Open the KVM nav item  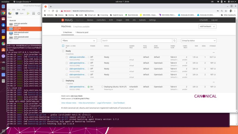[x=111, y=20]
